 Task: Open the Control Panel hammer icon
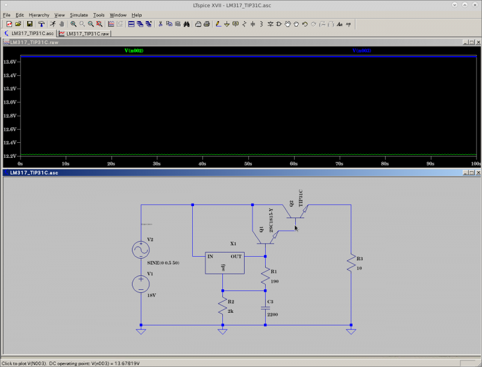click(x=41, y=24)
